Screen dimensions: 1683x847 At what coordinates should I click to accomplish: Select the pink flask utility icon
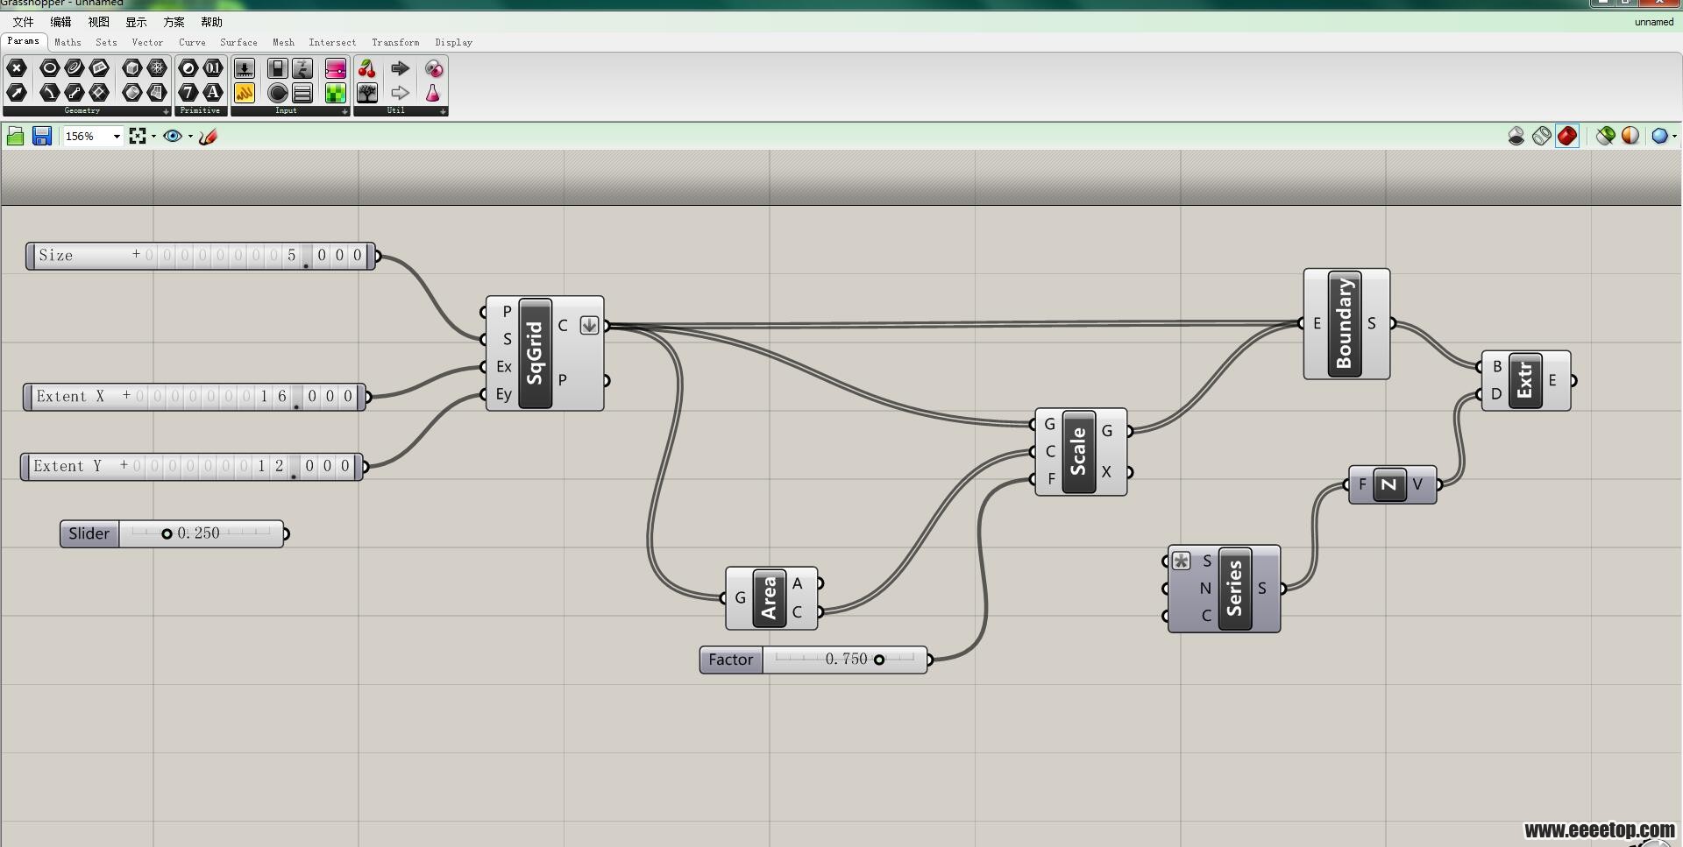pos(434,92)
